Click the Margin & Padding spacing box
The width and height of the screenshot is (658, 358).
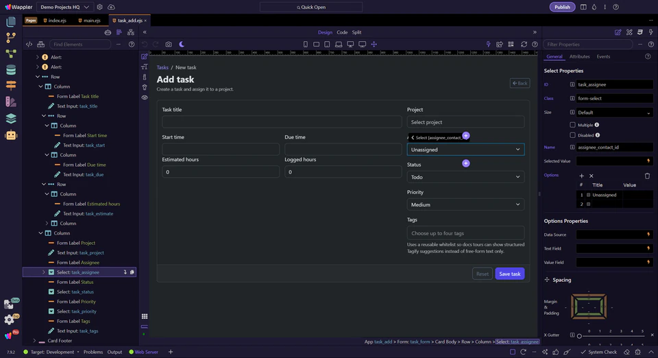tap(589, 307)
